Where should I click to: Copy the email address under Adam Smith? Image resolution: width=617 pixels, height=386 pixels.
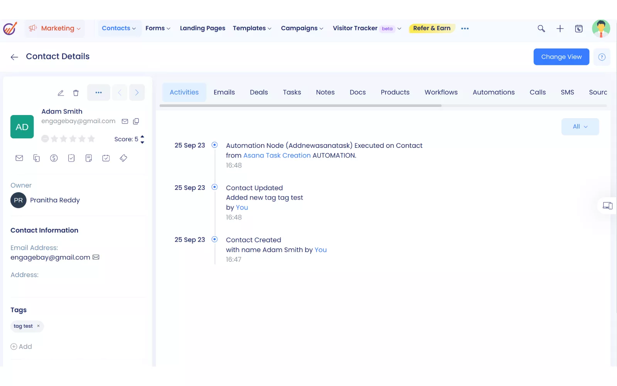click(136, 122)
